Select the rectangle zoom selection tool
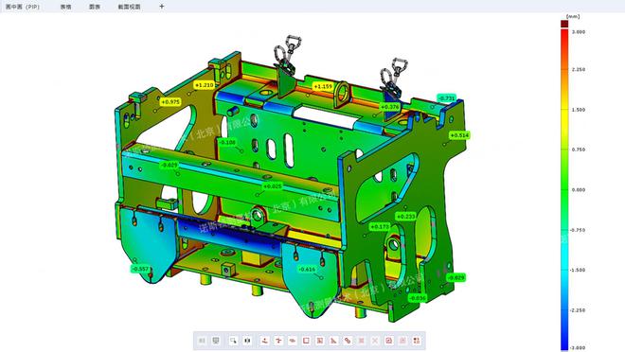 click(233, 341)
